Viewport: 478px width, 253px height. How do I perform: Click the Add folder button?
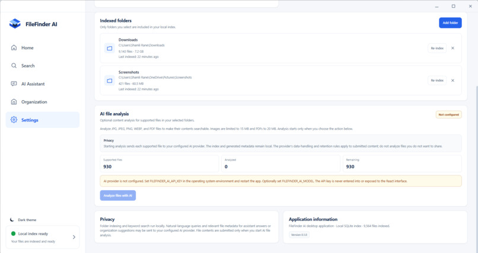pyautogui.click(x=450, y=23)
